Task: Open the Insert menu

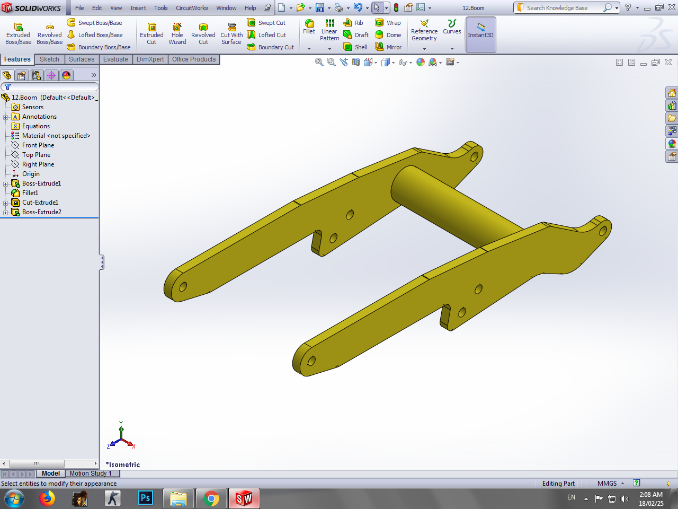Action: [138, 8]
